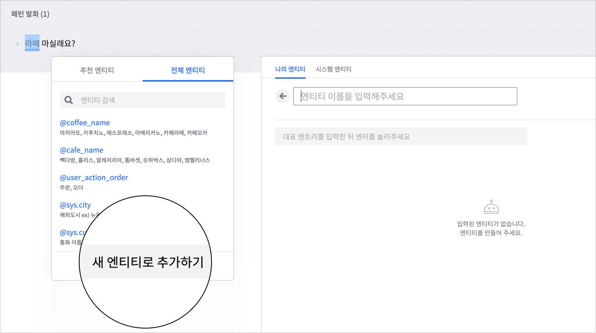Select the 전체 엔티티 tab
The height and width of the screenshot is (333, 596).
point(188,70)
